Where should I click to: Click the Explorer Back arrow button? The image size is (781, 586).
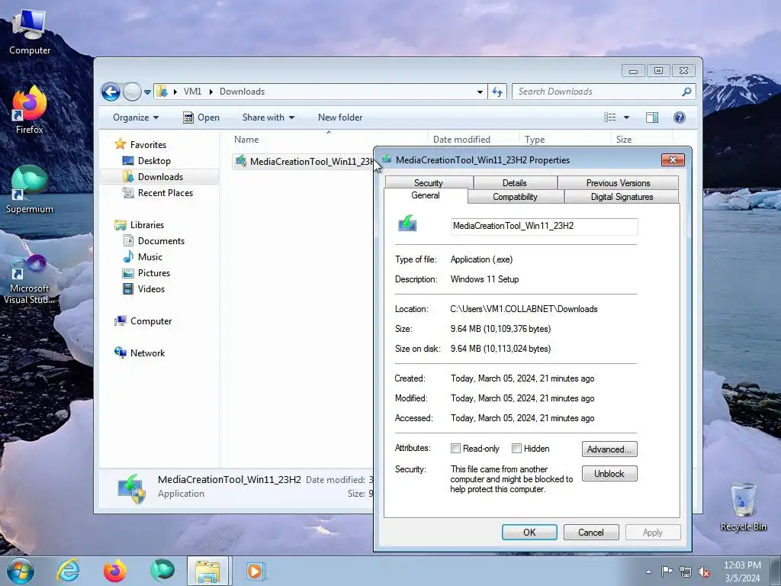[111, 92]
